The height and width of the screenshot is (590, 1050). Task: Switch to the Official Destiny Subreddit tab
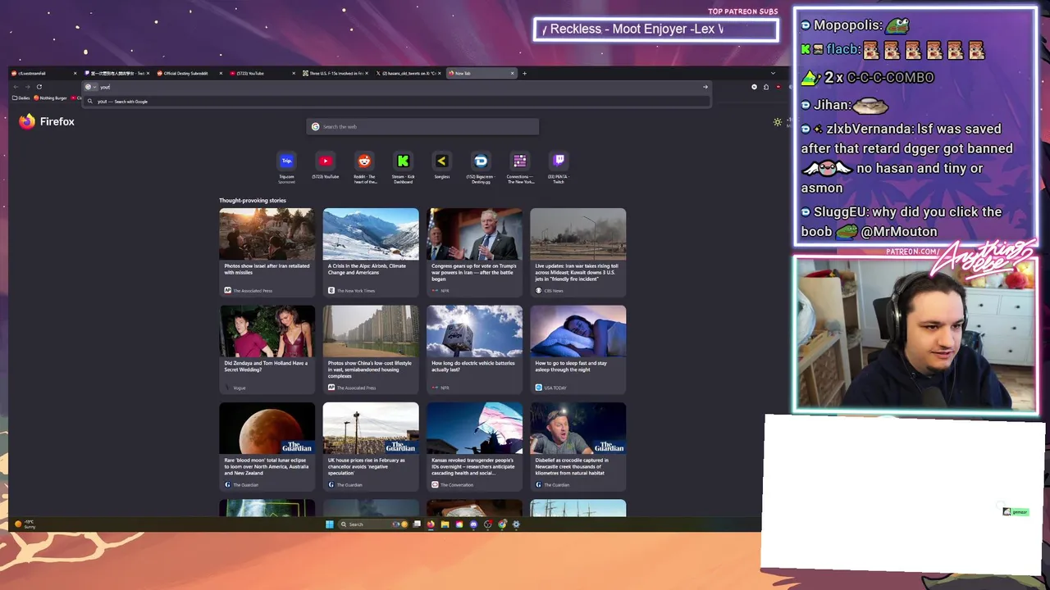click(190, 73)
